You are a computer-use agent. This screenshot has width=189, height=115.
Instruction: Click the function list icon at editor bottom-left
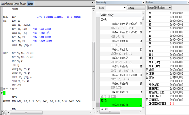[3, 113]
